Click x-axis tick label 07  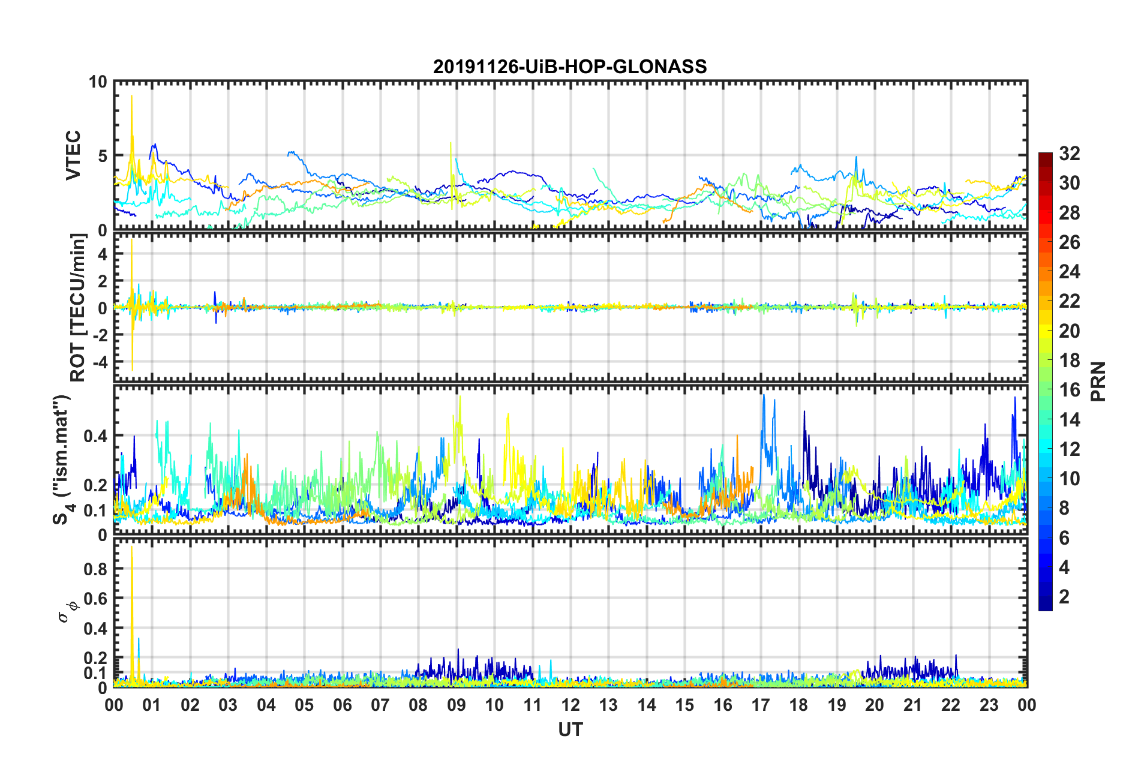click(x=380, y=705)
